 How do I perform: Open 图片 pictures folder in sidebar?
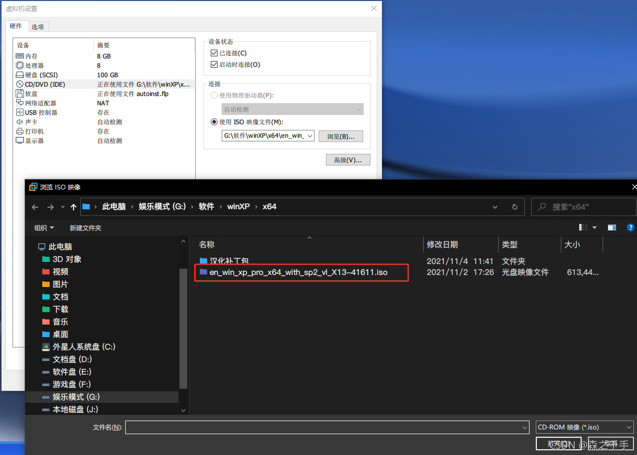coord(55,284)
